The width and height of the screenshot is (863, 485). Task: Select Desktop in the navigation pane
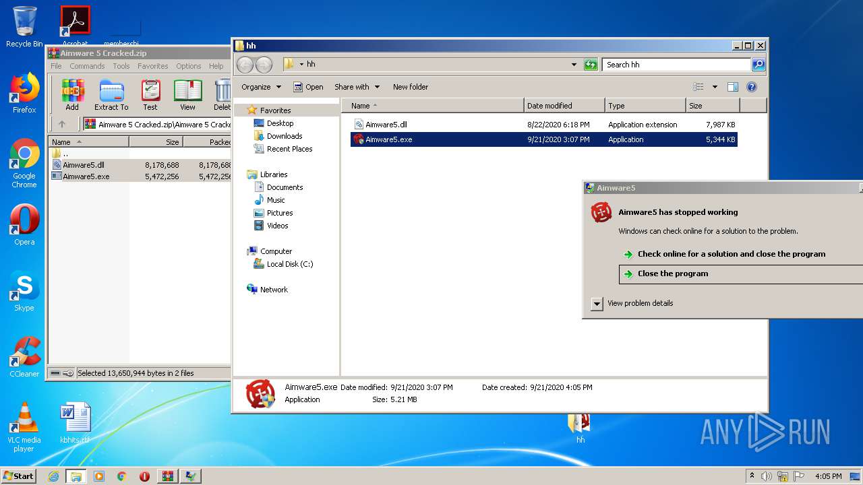pos(280,123)
